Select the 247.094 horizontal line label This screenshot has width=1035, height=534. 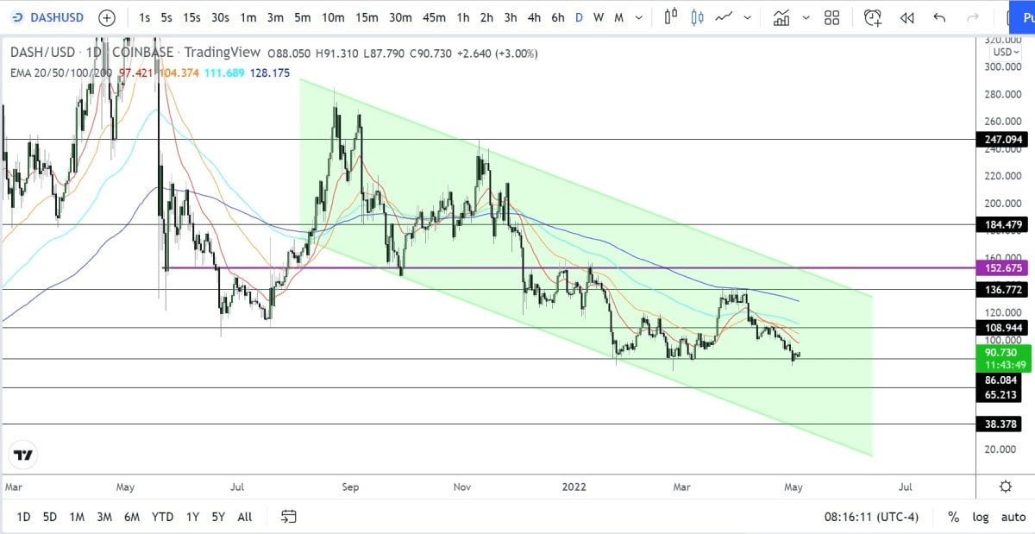click(1001, 139)
